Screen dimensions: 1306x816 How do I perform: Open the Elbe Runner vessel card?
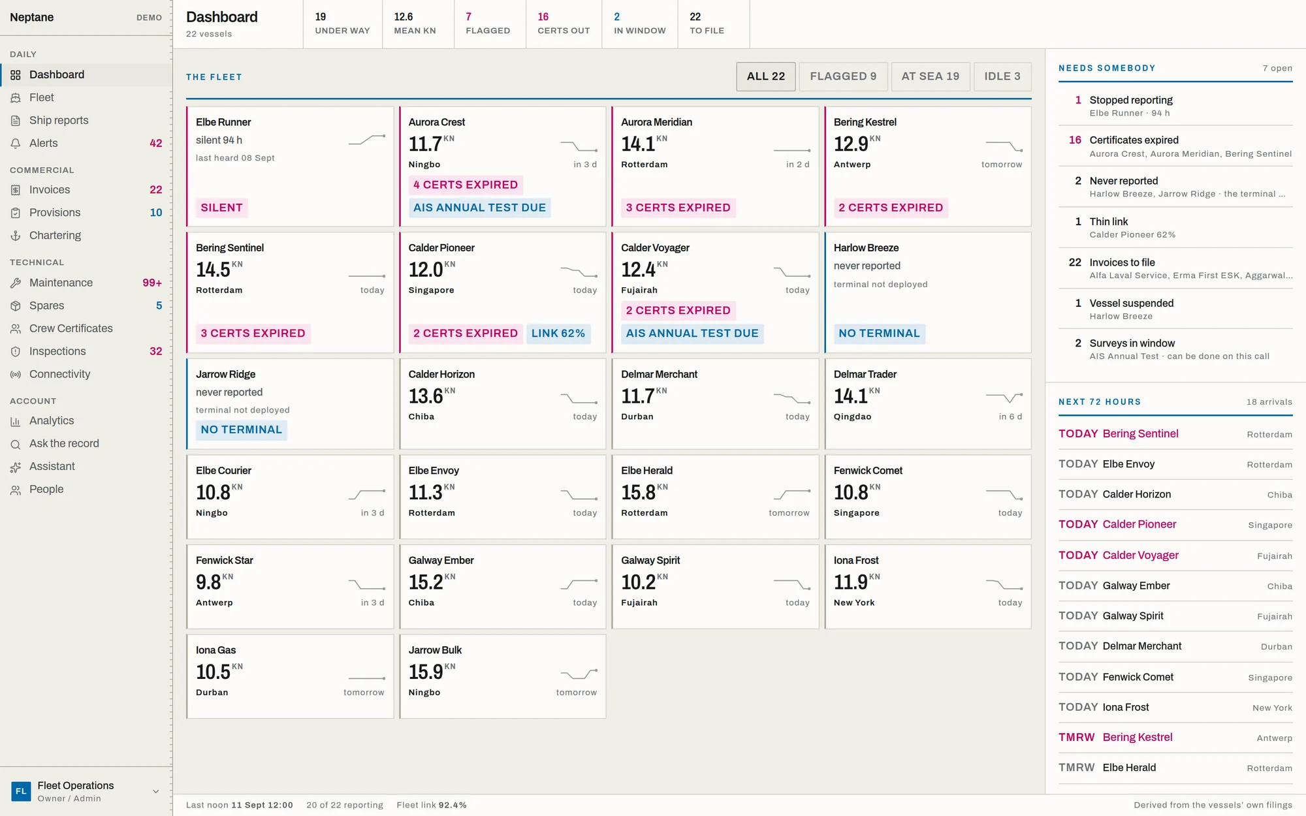coord(291,166)
